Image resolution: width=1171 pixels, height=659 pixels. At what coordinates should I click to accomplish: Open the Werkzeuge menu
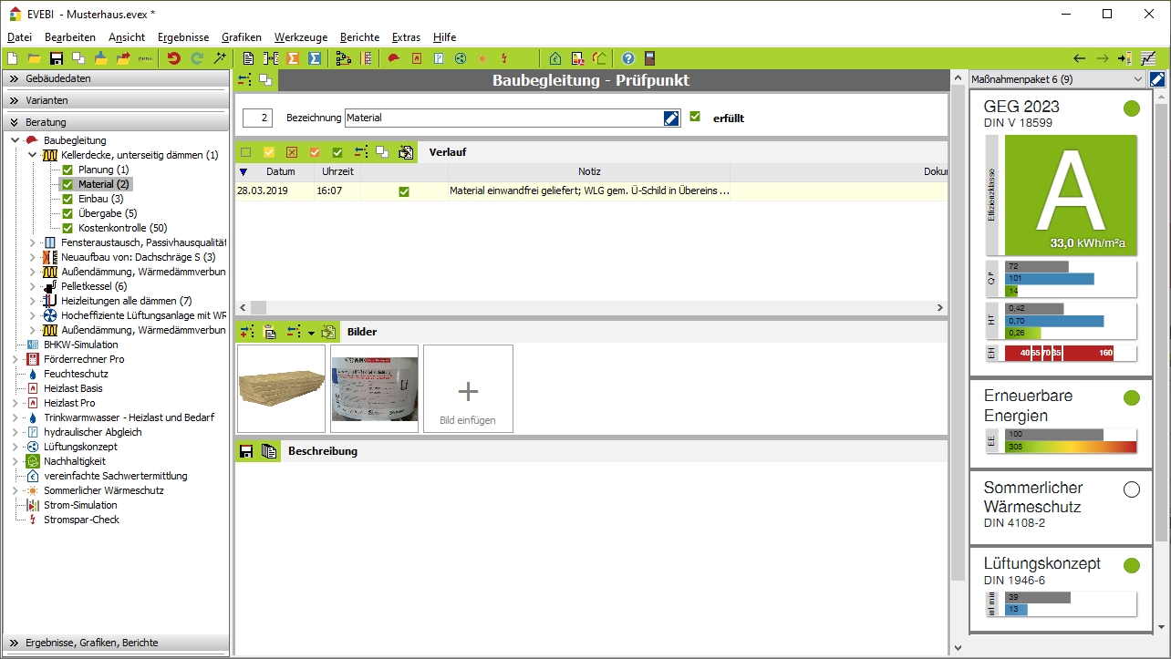pyautogui.click(x=300, y=37)
